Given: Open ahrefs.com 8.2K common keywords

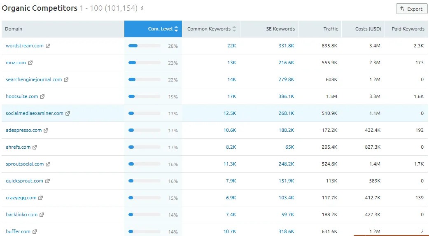Looking at the screenshot, I should point(231,147).
